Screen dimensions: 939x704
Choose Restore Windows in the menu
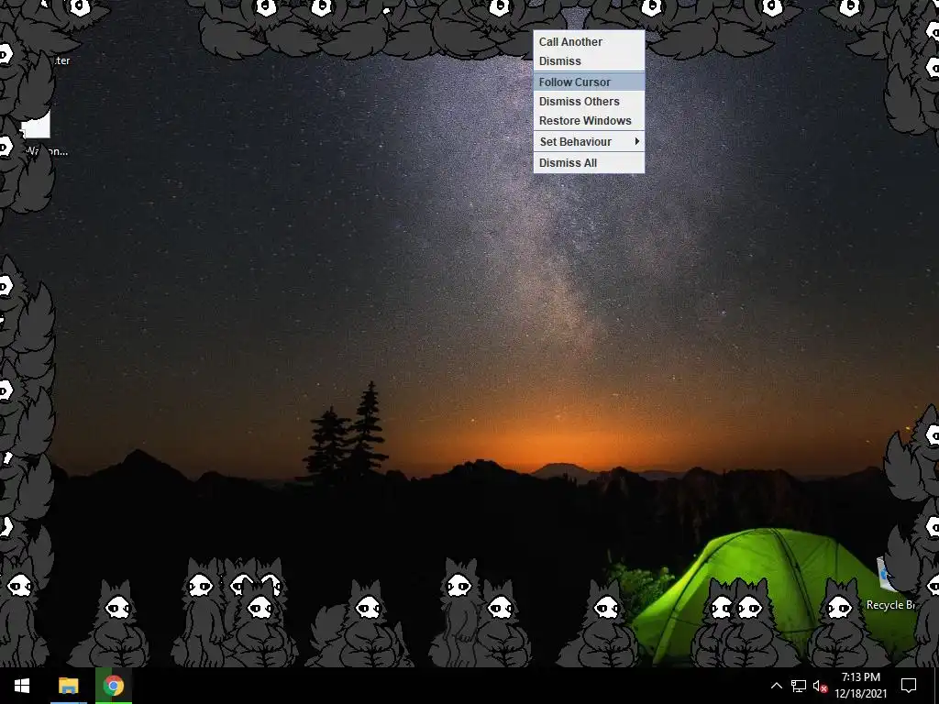click(589, 120)
